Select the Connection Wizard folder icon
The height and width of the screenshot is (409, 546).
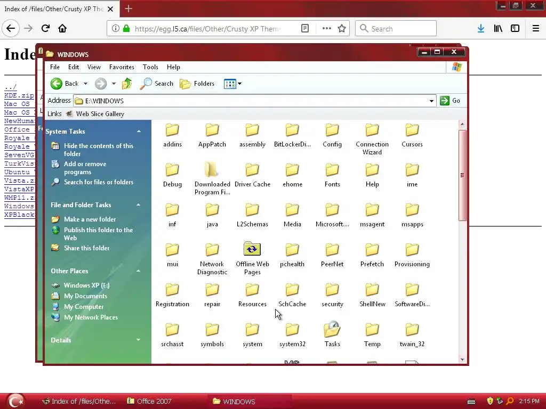[x=372, y=130]
